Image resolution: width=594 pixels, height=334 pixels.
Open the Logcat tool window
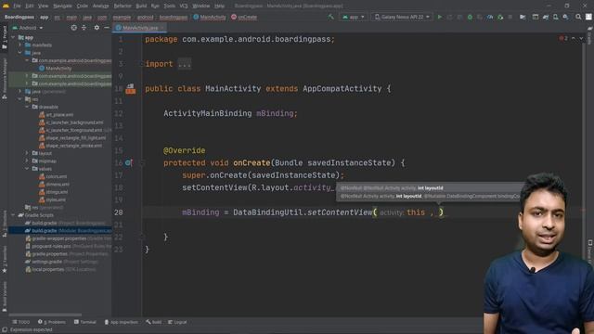tap(177, 322)
